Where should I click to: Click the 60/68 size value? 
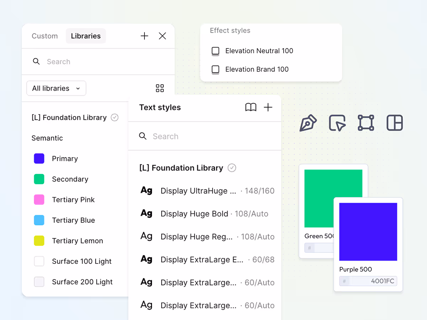[263, 260]
